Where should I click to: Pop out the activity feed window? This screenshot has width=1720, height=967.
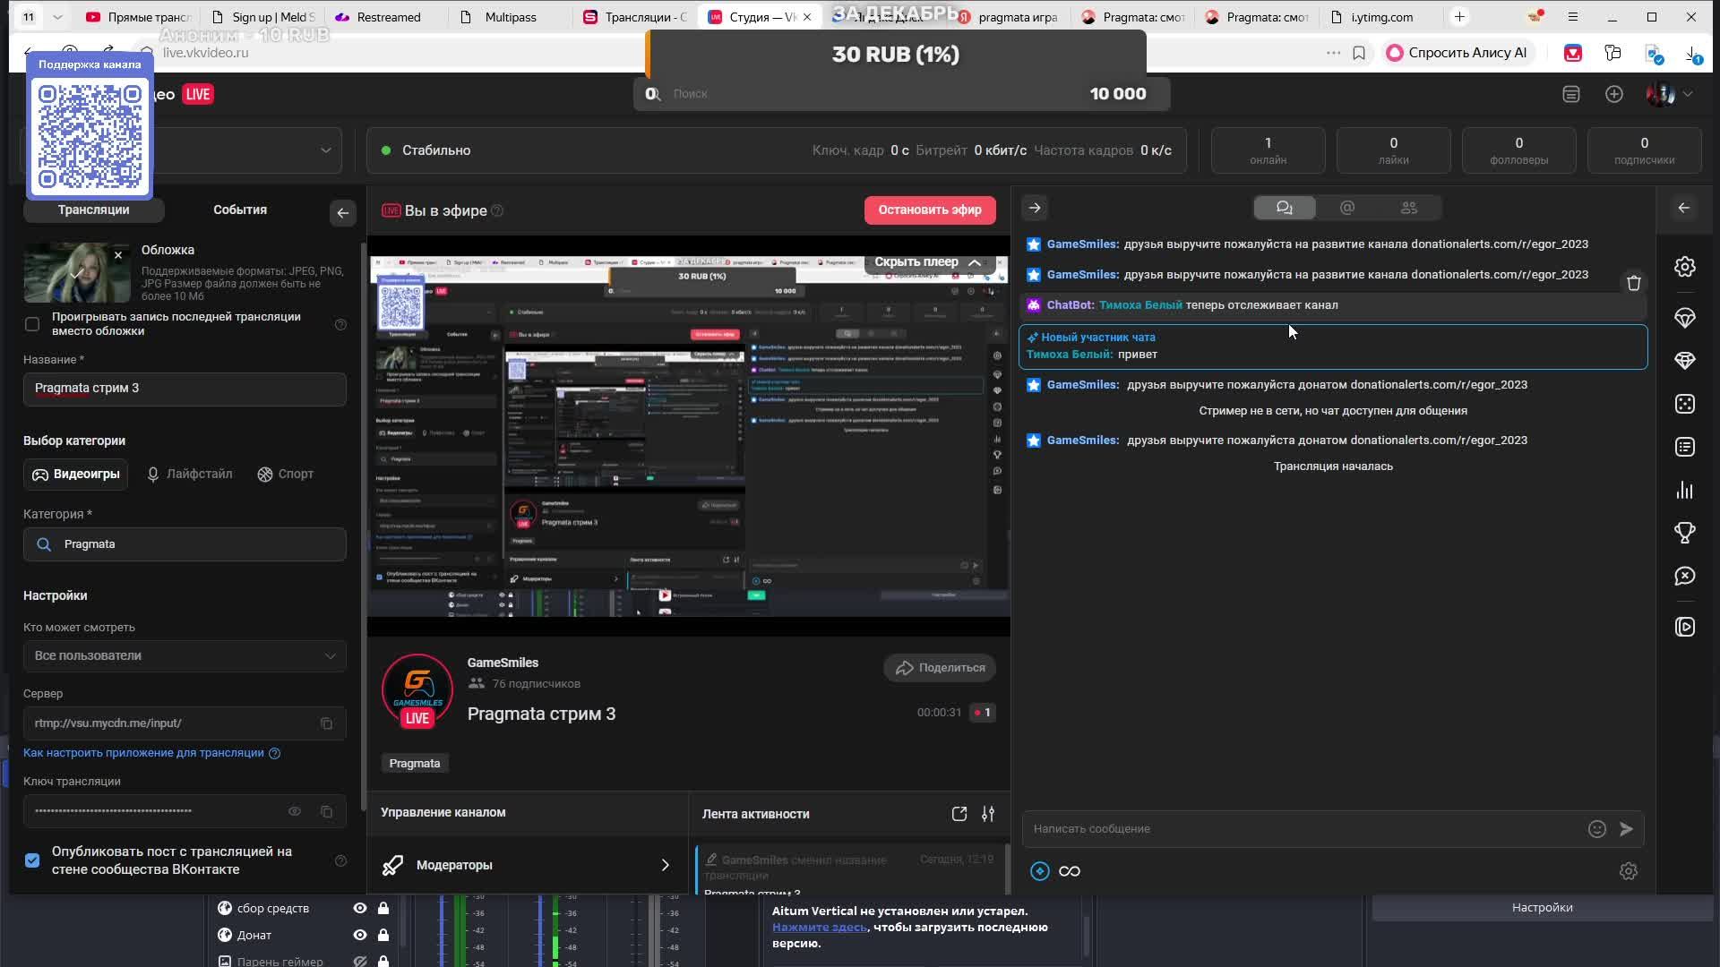(x=959, y=814)
